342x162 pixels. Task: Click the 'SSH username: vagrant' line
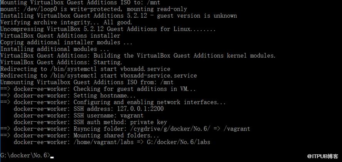tap(108, 116)
